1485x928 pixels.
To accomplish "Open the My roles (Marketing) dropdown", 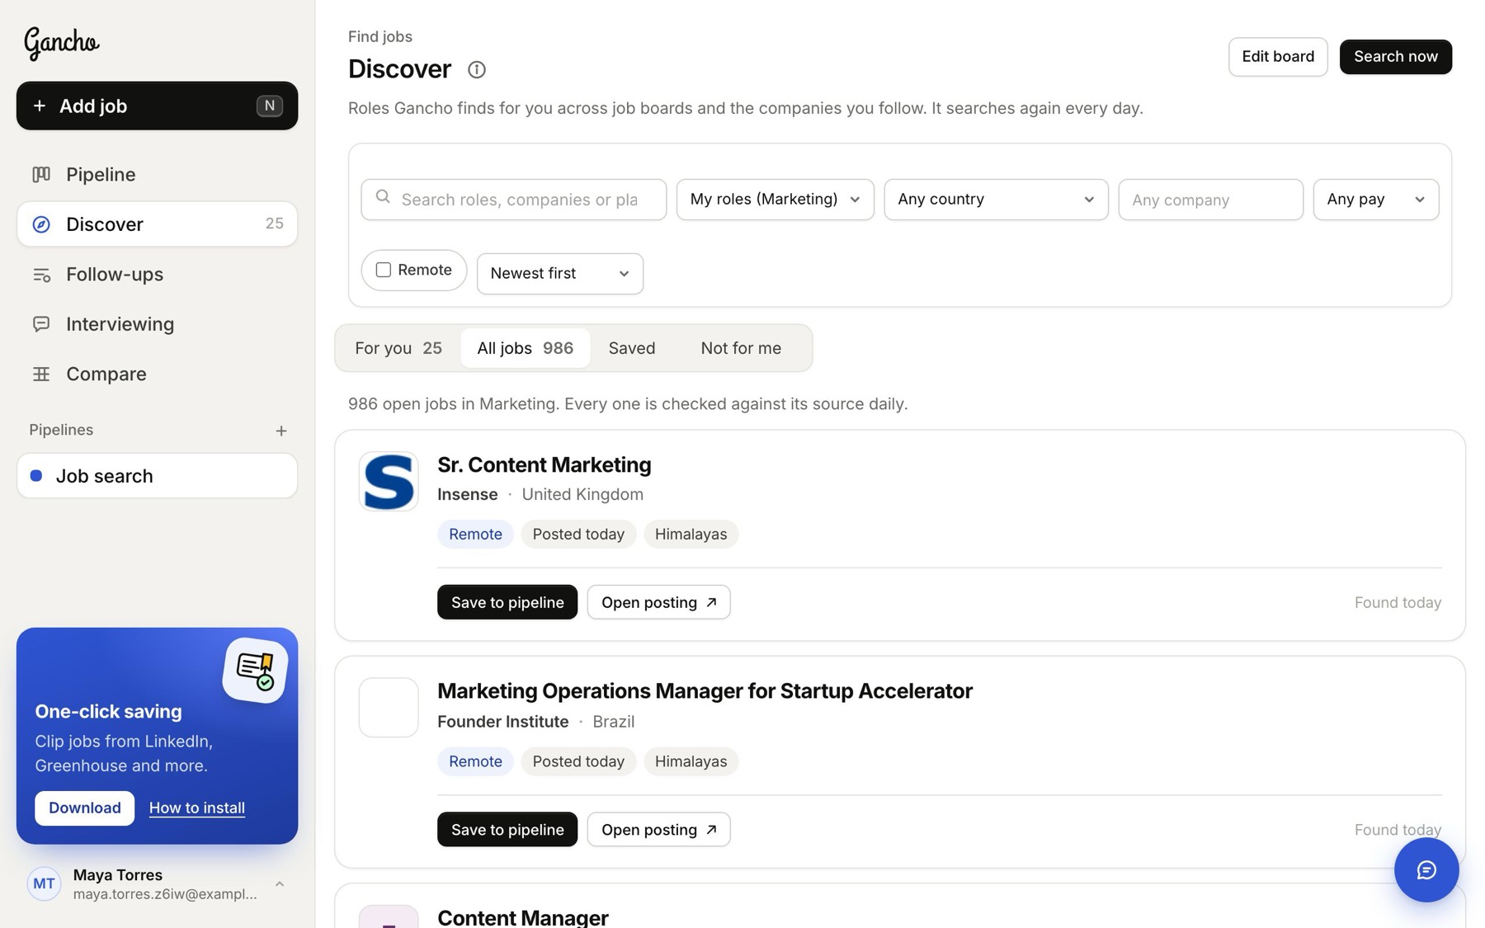I will [775, 200].
